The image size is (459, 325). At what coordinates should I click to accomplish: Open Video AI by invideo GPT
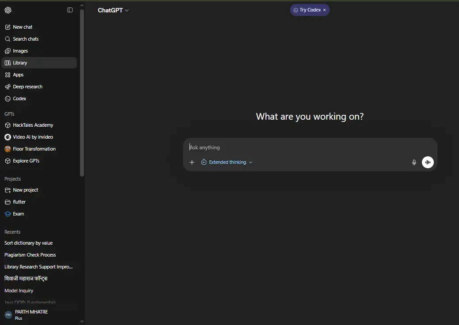point(39,137)
